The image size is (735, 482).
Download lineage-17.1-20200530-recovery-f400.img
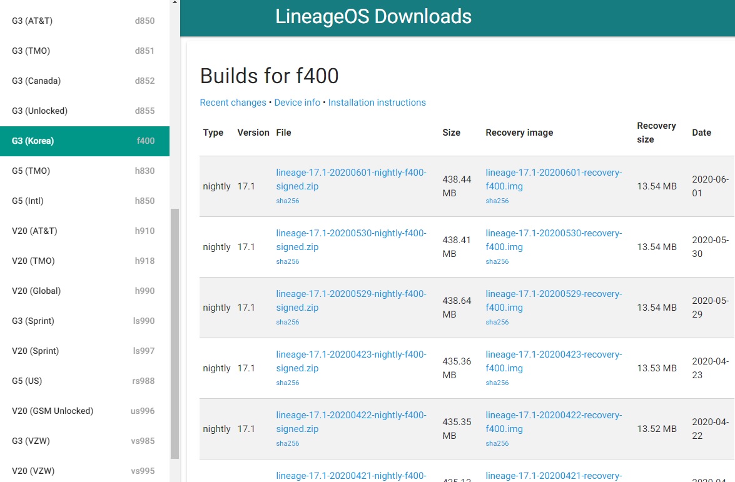pyautogui.click(x=554, y=240)
